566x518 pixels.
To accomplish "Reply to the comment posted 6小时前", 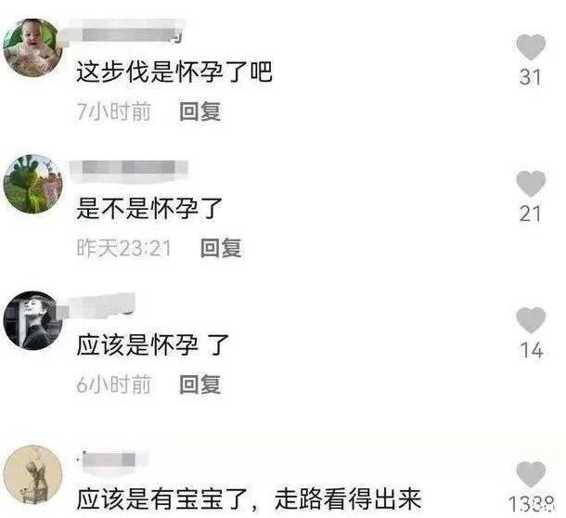I will [x=200, y=384].
